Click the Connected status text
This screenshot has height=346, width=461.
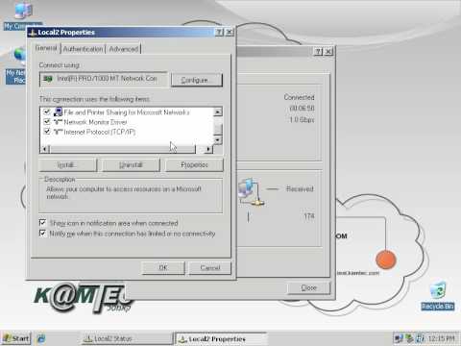tap(299, 97)
